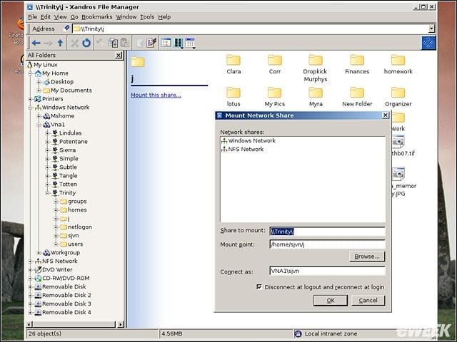Viewport: 457px width, 342px height.
Task: Click the Share to mount field
Action: pos(327,232)
